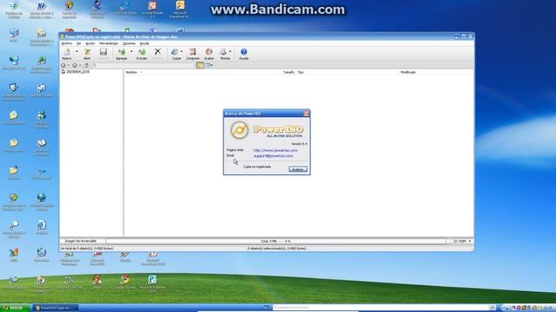Click the back navigation arrow icon
The height and width of the screenshot is (312, 556).
coord(63,66)
